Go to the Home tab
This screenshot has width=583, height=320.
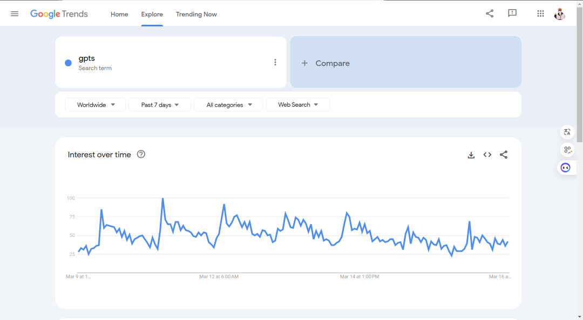tap(119, 14)
